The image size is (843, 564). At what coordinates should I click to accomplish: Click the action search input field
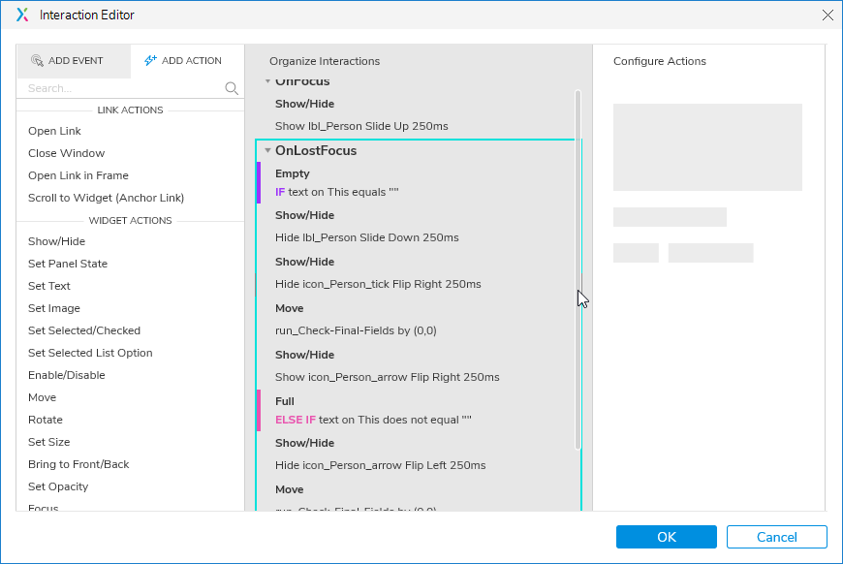121,88
